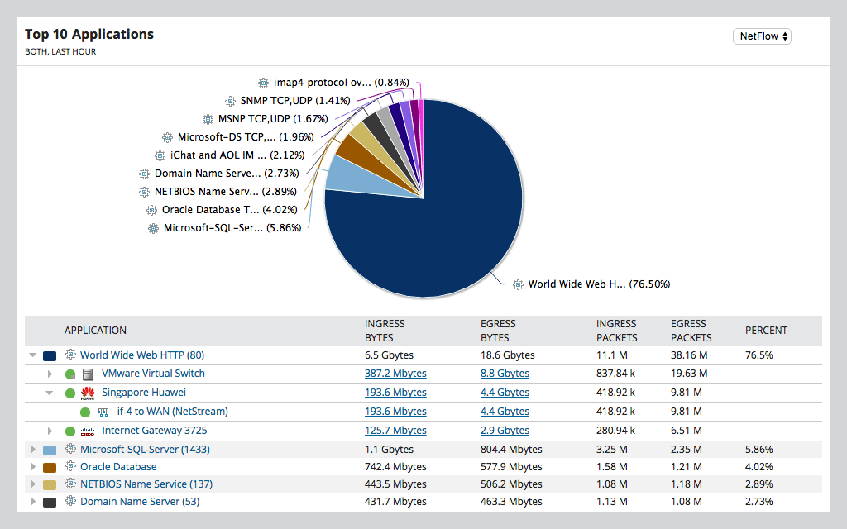Image resolution: width=847 pixels, height=529 pixels.
Task: Collapse the World Wide Web HTTP tree
Action: tap(31, 355)
